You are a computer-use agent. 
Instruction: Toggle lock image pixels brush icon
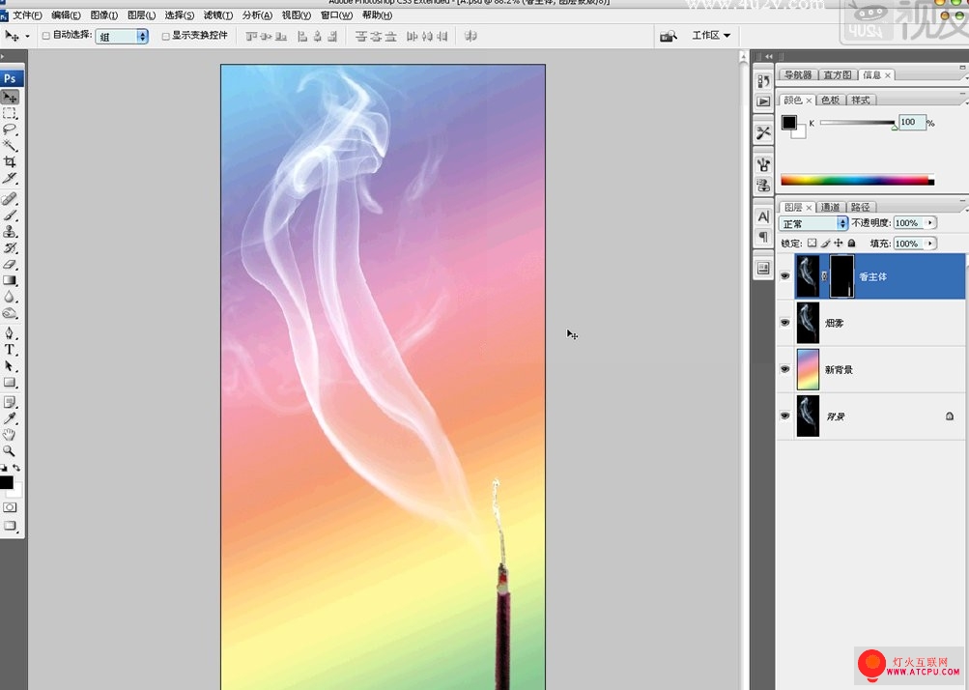tap(826, 244)
